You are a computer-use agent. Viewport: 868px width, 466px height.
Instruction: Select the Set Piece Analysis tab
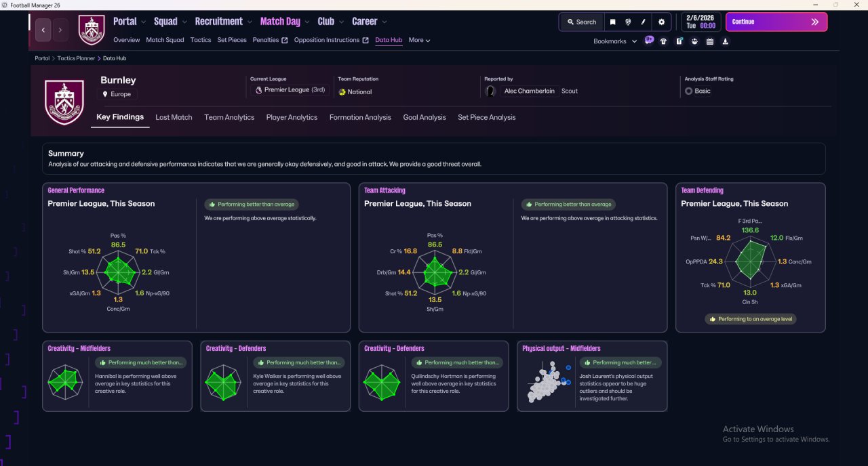click(x=486, y=117)
